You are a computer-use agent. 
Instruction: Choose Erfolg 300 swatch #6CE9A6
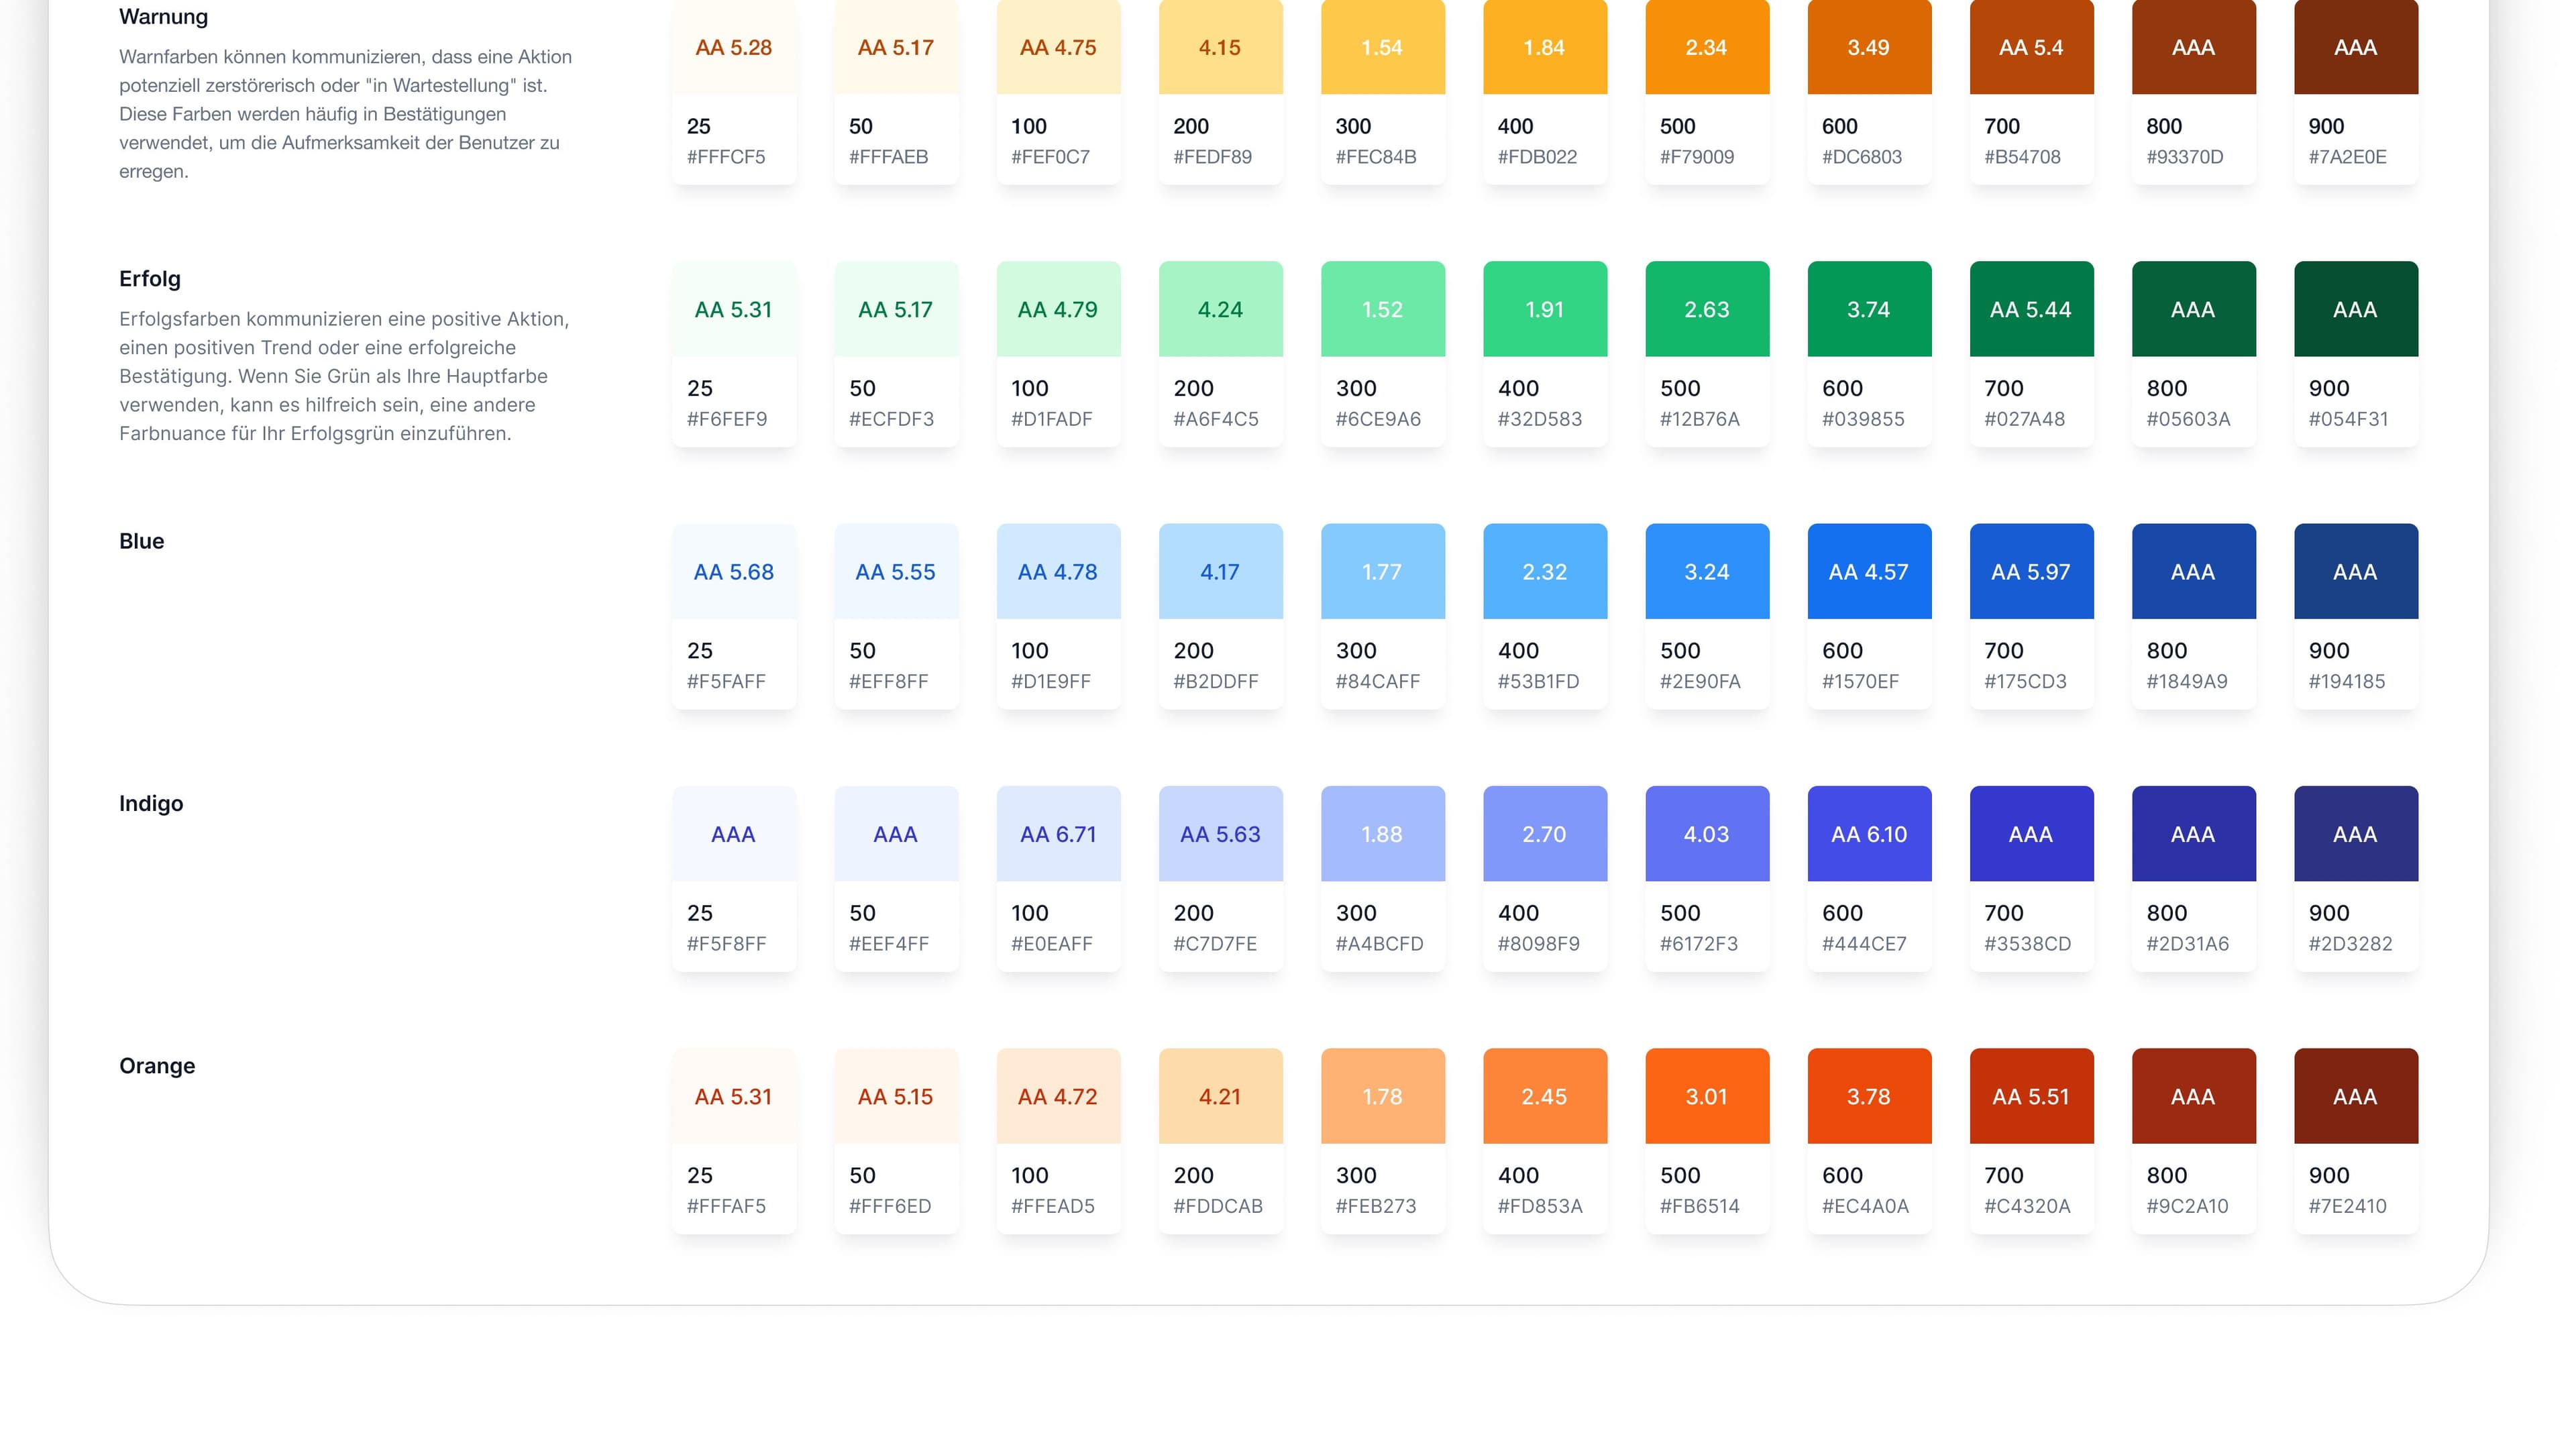pyautogui.click(x=1382, y=309)
